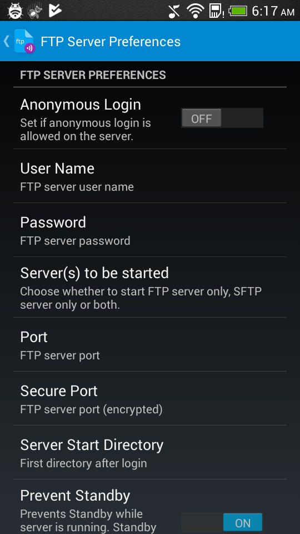Image resolution: width=300 pixels, height=534 pixels.
Task: Tap the checkmark play notification icon
Action: 55,11
